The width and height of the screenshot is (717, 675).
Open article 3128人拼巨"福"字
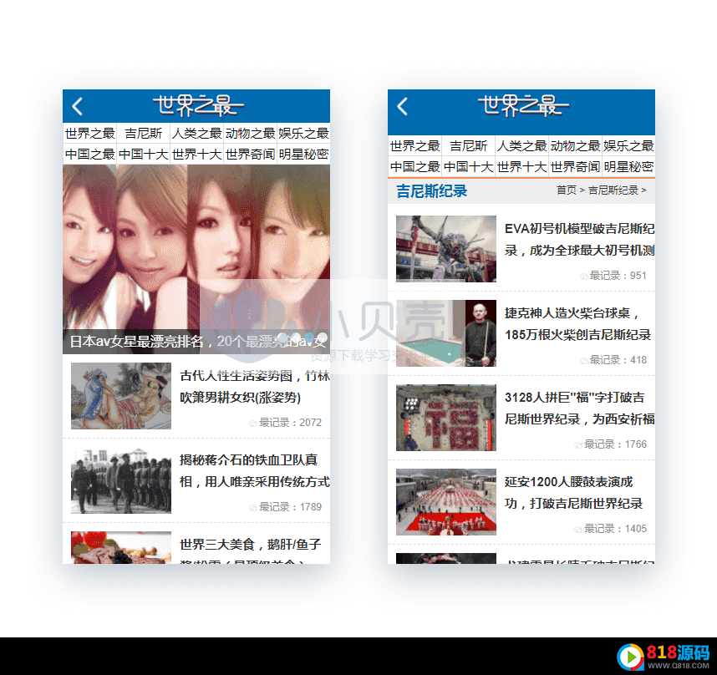tap(580, 409)
